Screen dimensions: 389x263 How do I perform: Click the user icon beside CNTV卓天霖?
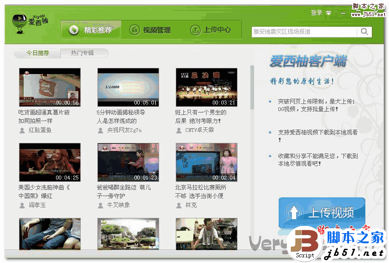pyautogui.click(x=179, y=131)
